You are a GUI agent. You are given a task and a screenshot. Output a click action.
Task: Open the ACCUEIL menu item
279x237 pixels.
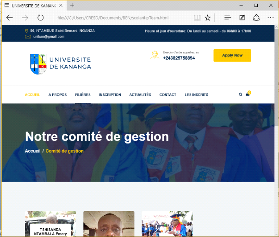pyautogui.click(x=32, y=95)
